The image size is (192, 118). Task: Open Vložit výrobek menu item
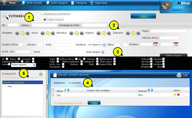coord(32,3)
